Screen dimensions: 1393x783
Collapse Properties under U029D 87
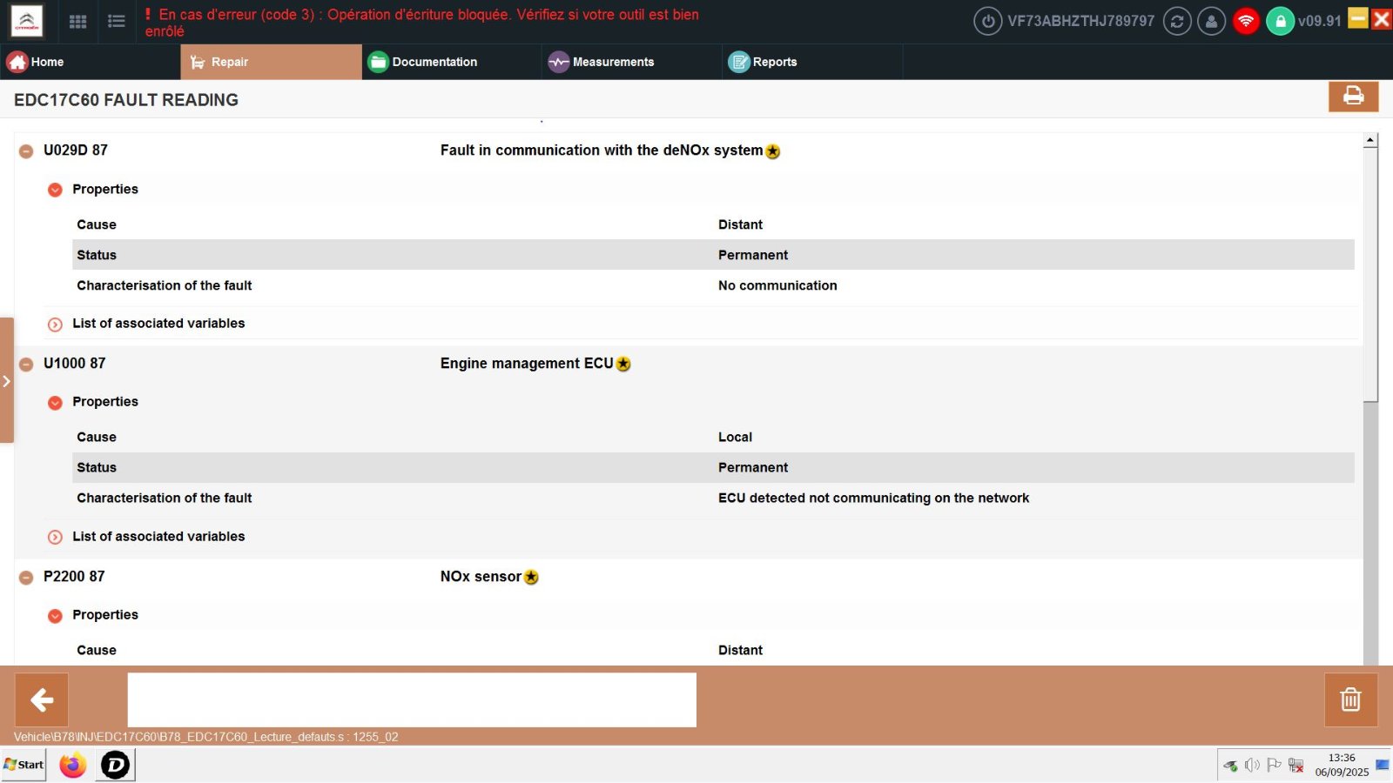[55, 190]
